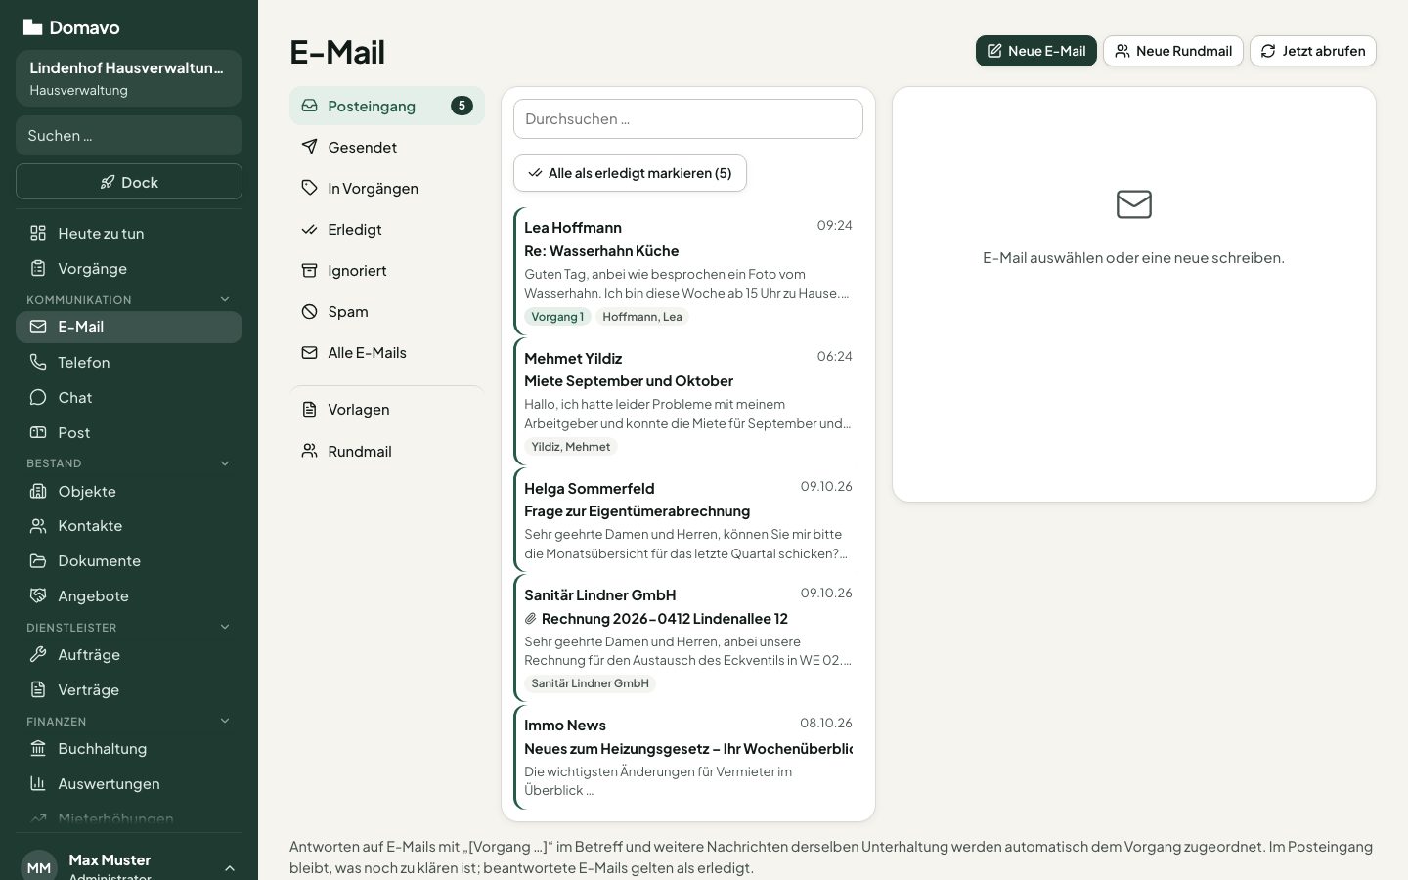Click the attachment paperclip on Rechnung 2026-0412
Viewport: 1408px width, 880px height.
(531, 619)
